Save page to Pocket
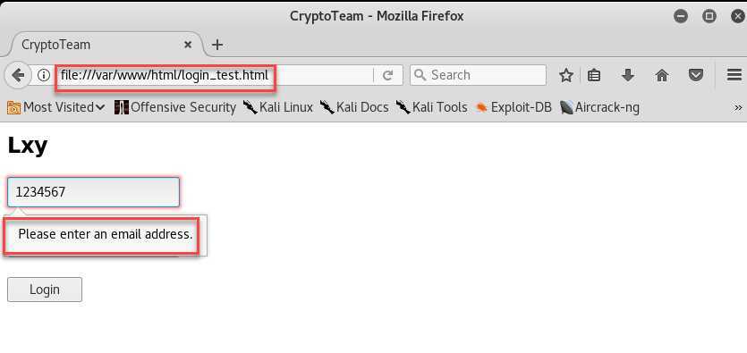This screenshot has width=747, height=353. (696, 75)
